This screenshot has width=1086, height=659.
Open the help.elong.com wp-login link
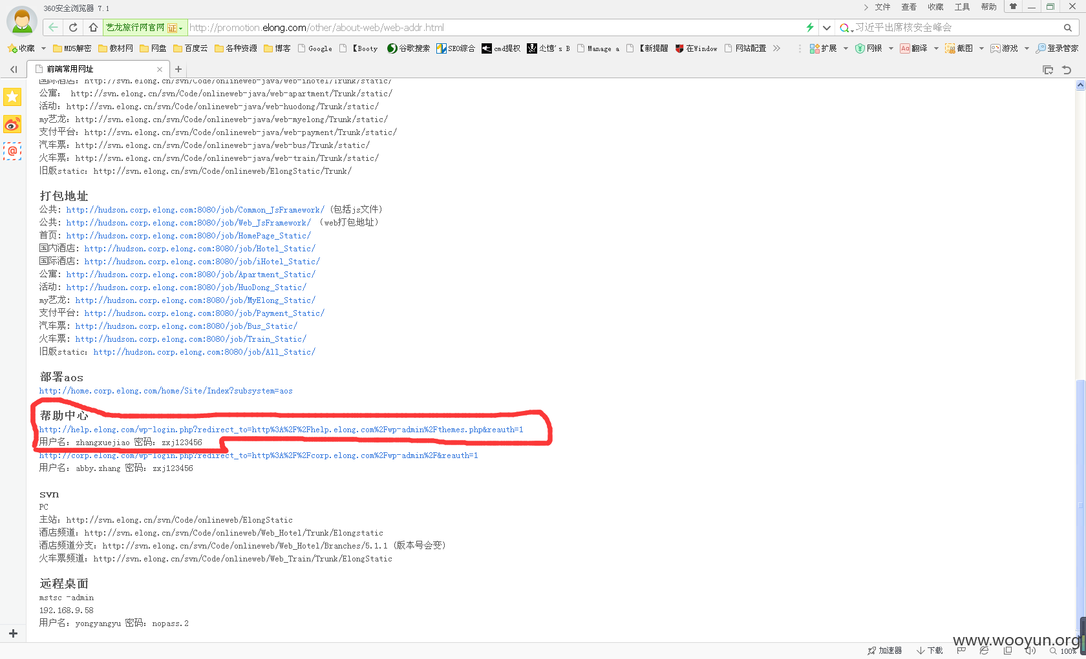(x=281, y=430)
